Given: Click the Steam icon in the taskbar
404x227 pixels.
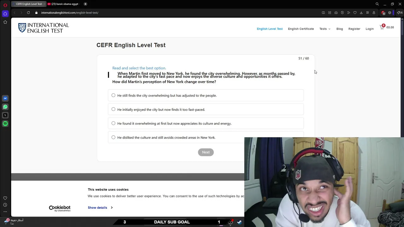Looking at the screenshot, I should (240, 222).
